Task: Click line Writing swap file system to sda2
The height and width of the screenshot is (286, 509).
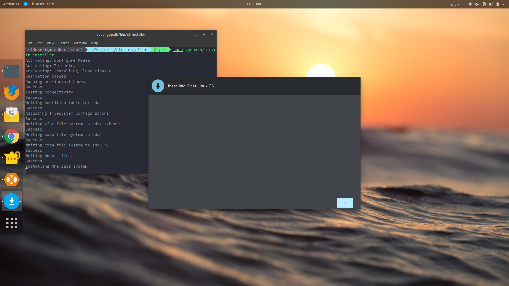Action: point(63,135)
